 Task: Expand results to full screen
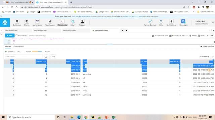213,56
